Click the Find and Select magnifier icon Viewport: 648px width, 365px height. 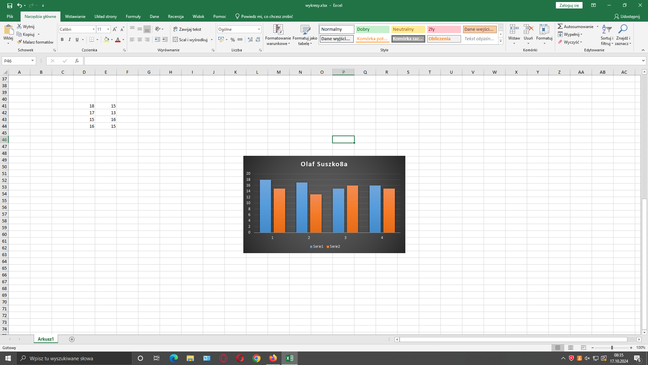[x=623, y=29]
